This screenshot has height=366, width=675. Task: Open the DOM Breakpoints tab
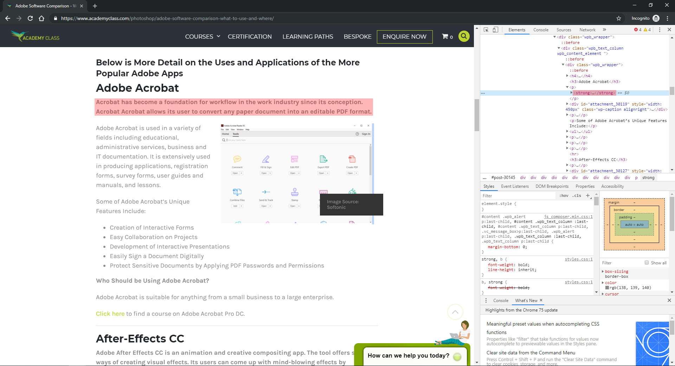point(552,186)
